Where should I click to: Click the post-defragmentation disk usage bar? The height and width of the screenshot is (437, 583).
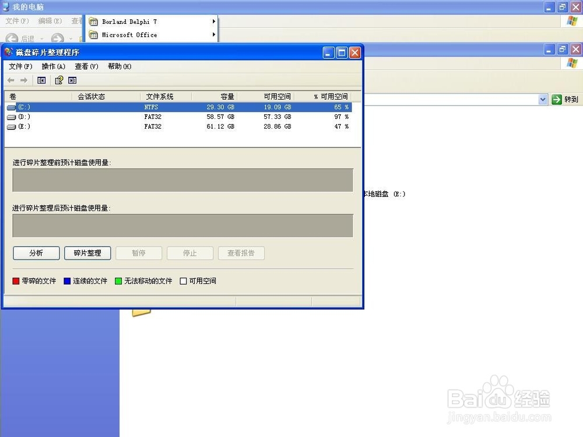click(x=182, y=225)
